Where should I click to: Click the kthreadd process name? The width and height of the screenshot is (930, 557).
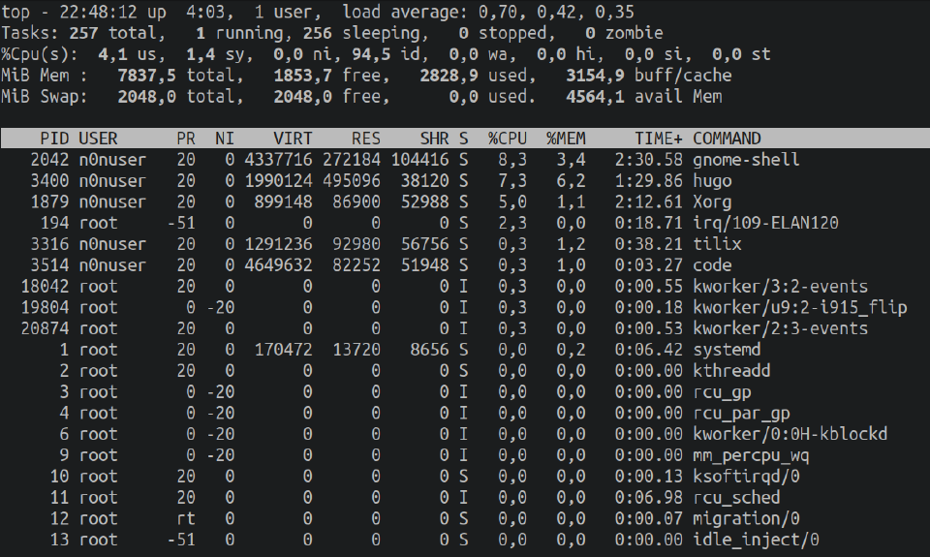[731, 371]
